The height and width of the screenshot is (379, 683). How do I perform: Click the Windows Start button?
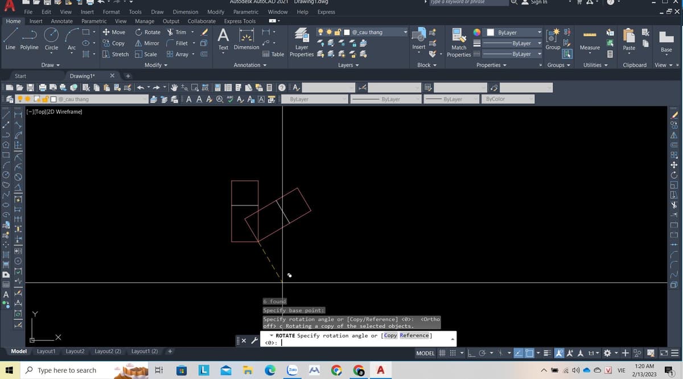pyautogui.click(x=9, y=370)
